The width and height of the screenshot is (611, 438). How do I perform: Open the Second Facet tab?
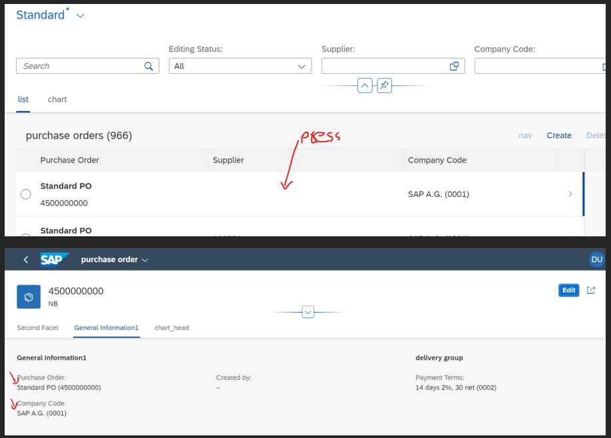pyautogui.click(x=37, y=328)
